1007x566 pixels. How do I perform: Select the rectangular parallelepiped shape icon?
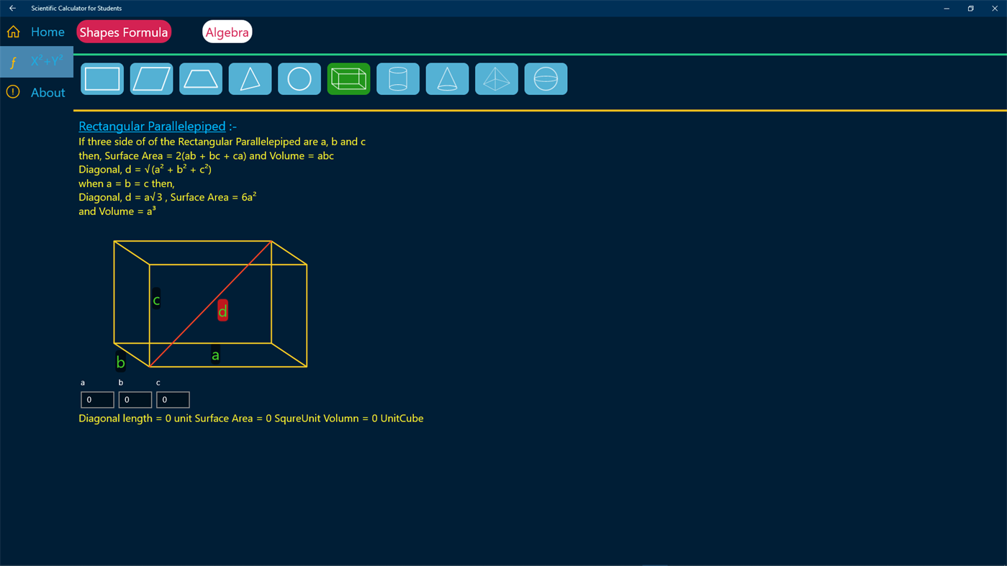348,78
